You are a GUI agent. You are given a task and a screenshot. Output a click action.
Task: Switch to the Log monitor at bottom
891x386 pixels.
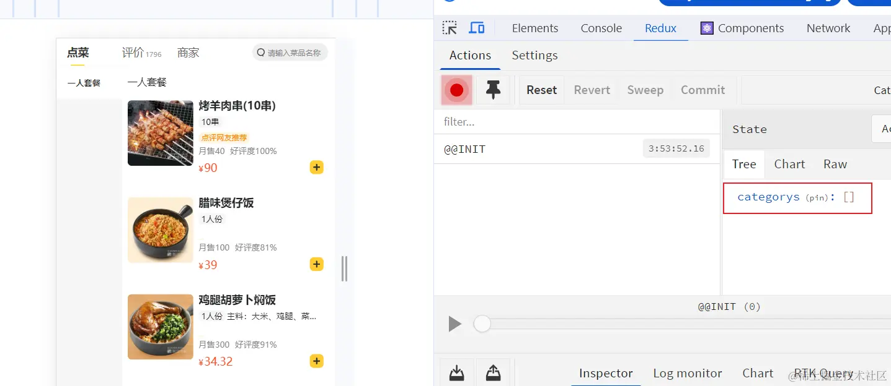pos(688,373)
